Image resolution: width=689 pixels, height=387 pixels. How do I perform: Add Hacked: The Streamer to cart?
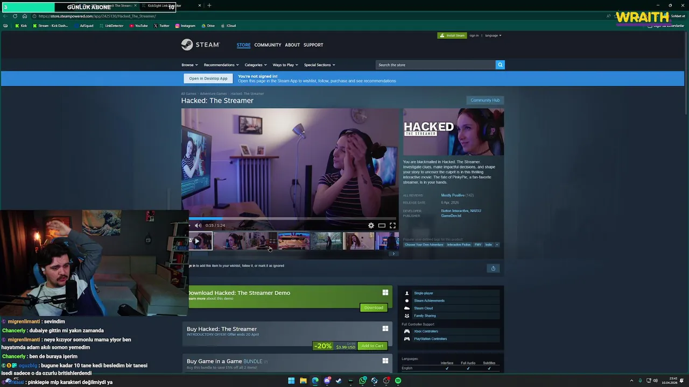372,346
